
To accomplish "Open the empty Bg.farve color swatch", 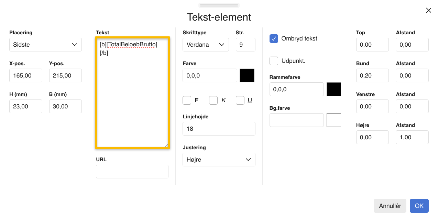I will [333, 120].
